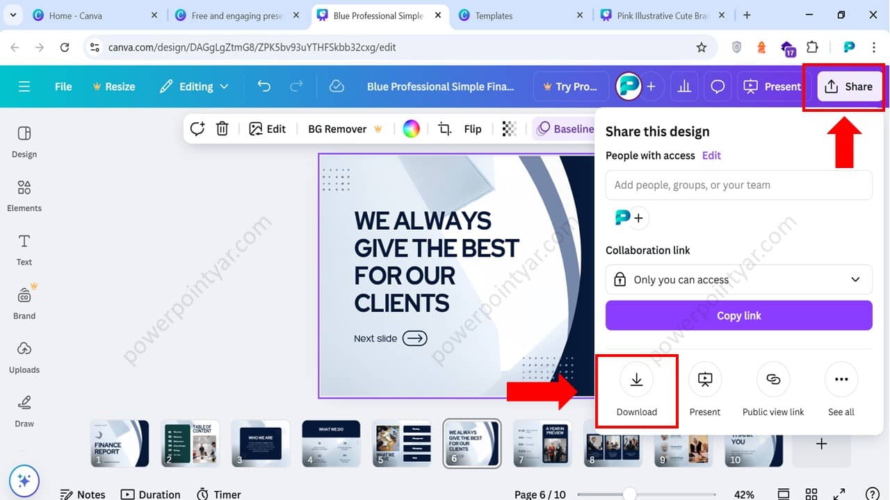Open Notes at the bottom bar
Viewport: 890px width, 500px height.
click(x=83, y=494)
